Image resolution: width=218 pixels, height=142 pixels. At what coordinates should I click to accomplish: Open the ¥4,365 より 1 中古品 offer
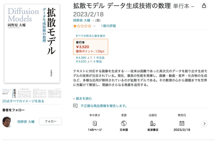click(x=90, y=58)
